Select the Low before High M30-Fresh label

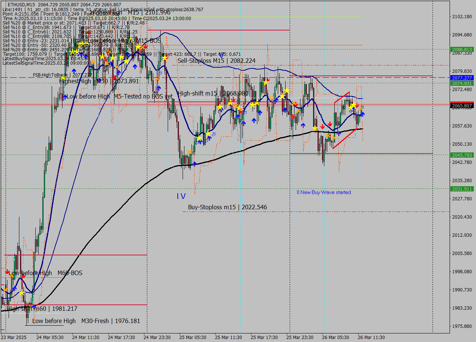click(x=86, y=321)
